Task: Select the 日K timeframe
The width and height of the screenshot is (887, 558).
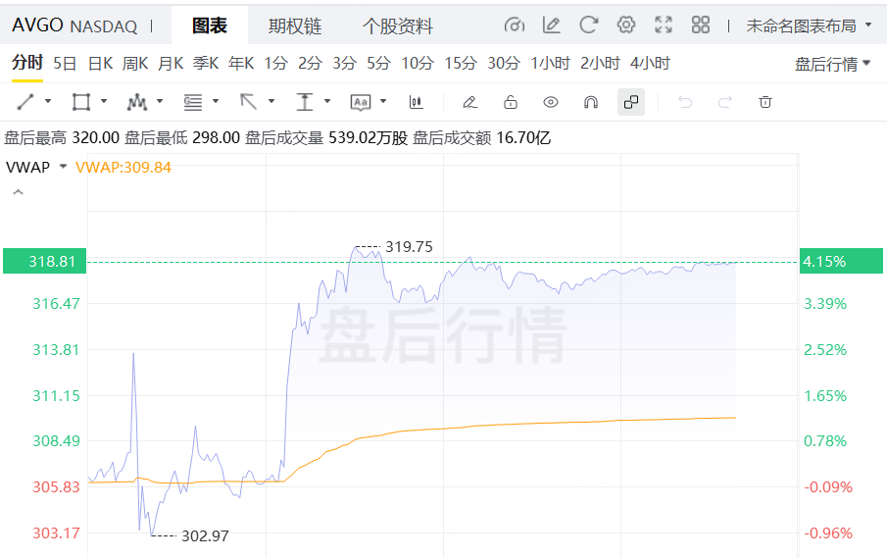Action: point(100,64)
